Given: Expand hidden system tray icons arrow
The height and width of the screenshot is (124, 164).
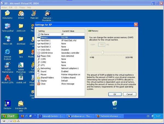Looking at the screenshot, I should pyautogui.click(x=153, y=116).
